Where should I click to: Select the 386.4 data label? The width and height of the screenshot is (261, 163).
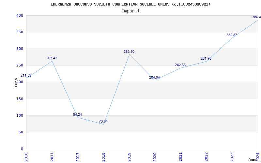point(256,17)
